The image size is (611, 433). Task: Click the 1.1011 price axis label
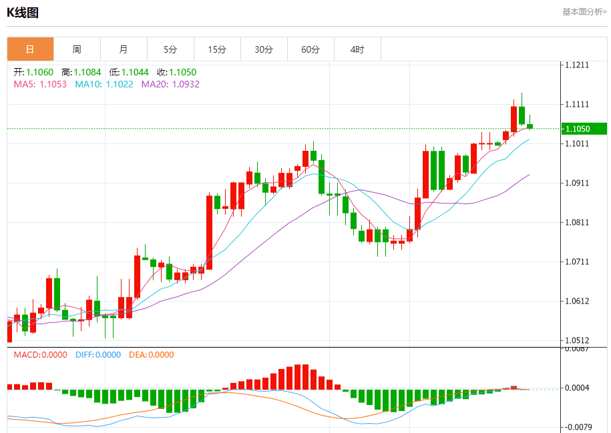[577, 143]
